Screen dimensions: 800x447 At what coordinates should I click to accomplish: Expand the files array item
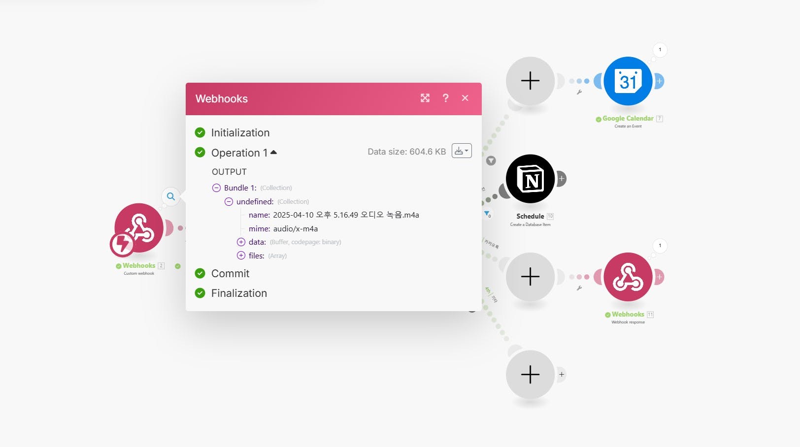tap(241, 255)
